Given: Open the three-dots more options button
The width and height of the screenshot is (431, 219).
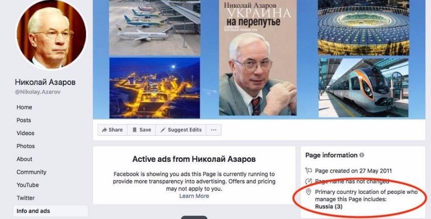Looking at the screenshot, I should tap(213, 130).
